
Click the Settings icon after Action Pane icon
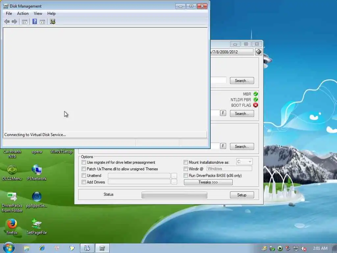click(53, 21)
